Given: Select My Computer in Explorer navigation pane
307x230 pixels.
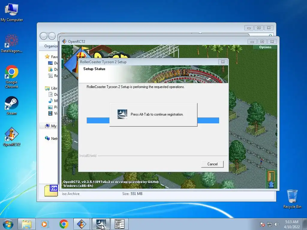Looking at the screenshot, I should (50, 126).
